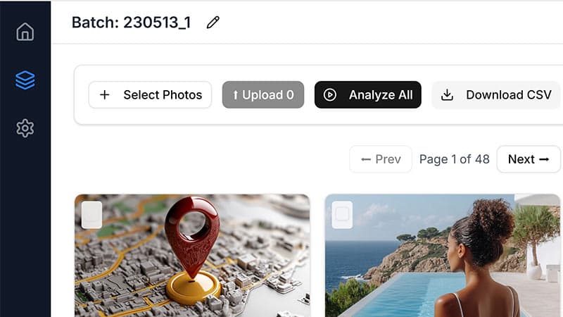Image resolution: width=563 pixels, height=317 pixels.
Task: Click the Batch: 230513_1 title
Action: coord(131,23)
